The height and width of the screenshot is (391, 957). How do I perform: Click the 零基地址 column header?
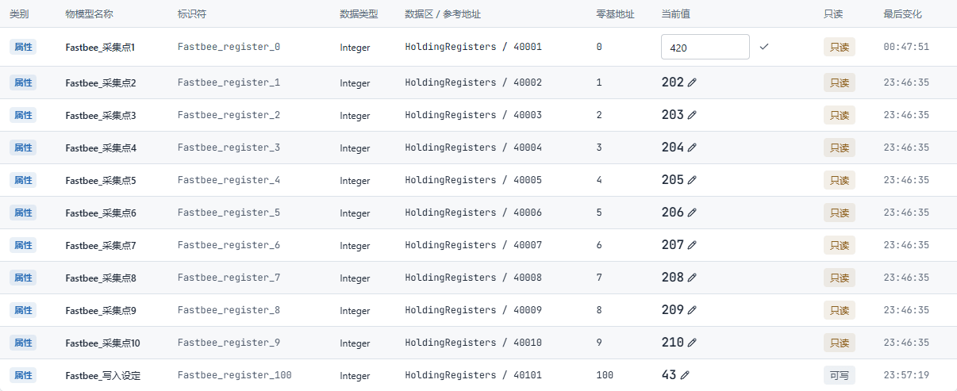[x=615, y=14]
